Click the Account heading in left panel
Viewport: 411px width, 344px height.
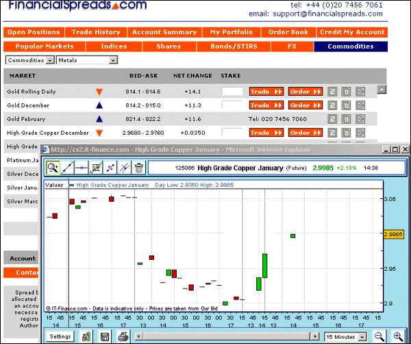(x=23, y=259)
